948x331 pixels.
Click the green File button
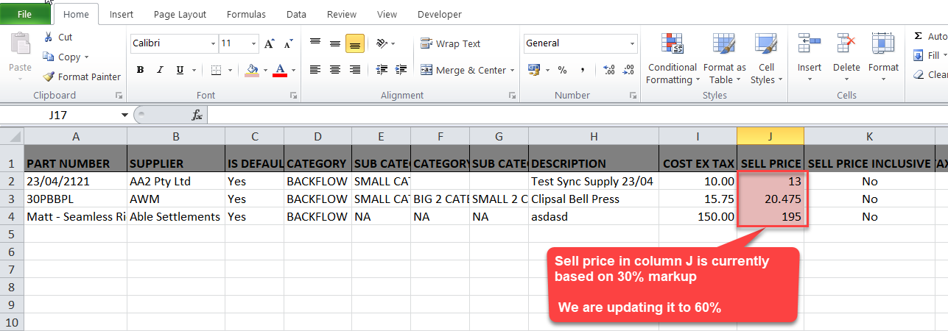[x=24, y=15]
